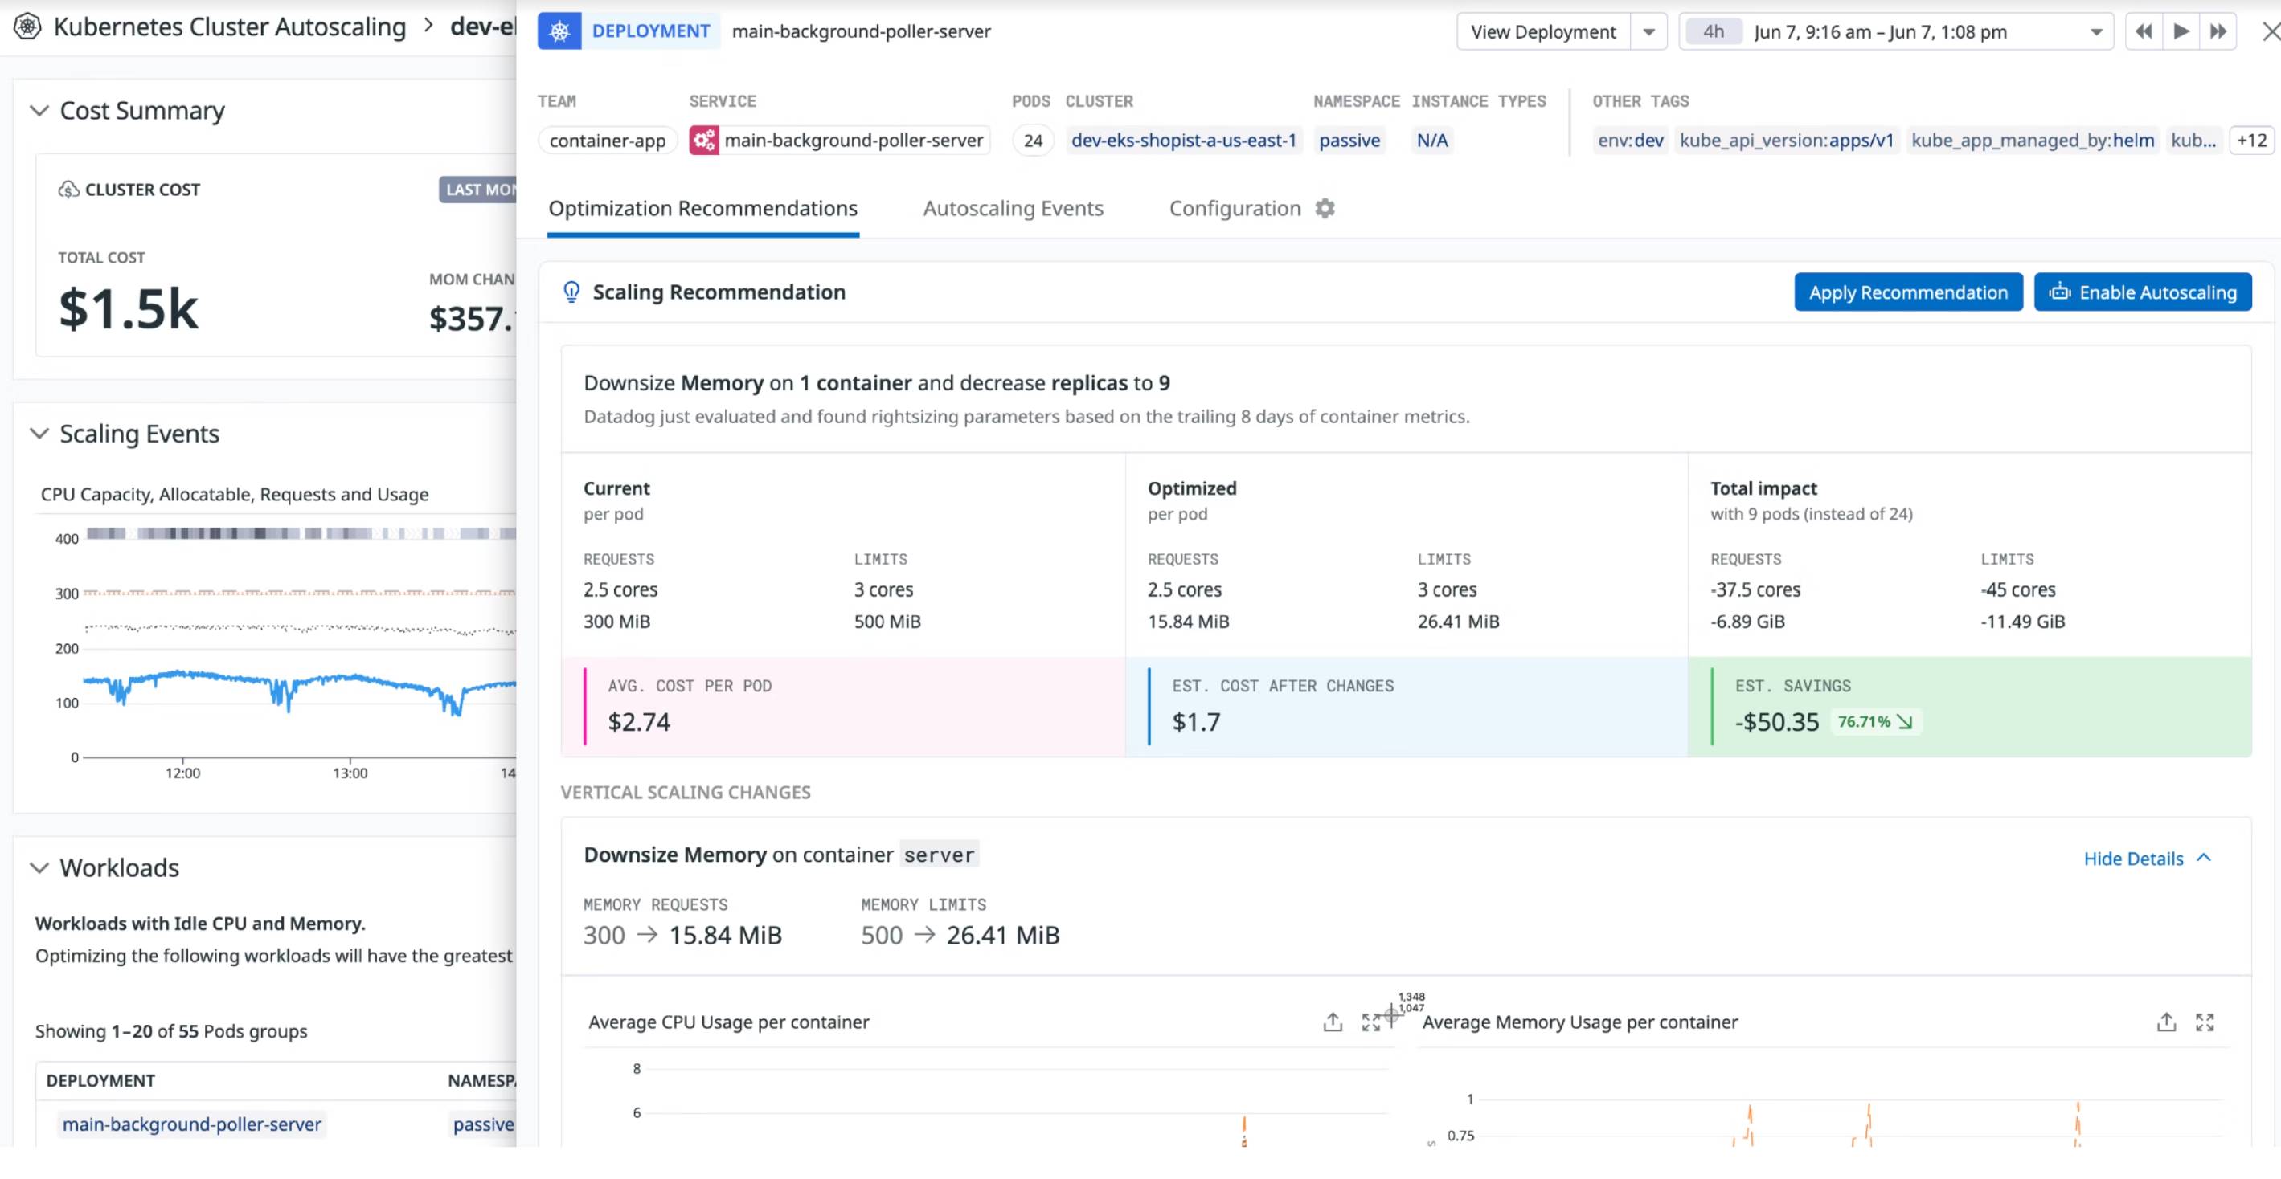Close the deployment side panel
This screenshot has height=1179, width=2281.
2271,32
